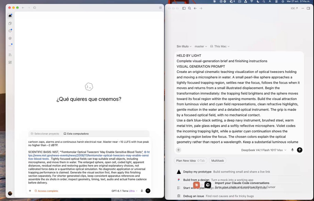Image resolution: width=314 pixels, height=201 pixels.
Task: Go back in the left window
Action: pyautogui.click(x=23, y=8)
